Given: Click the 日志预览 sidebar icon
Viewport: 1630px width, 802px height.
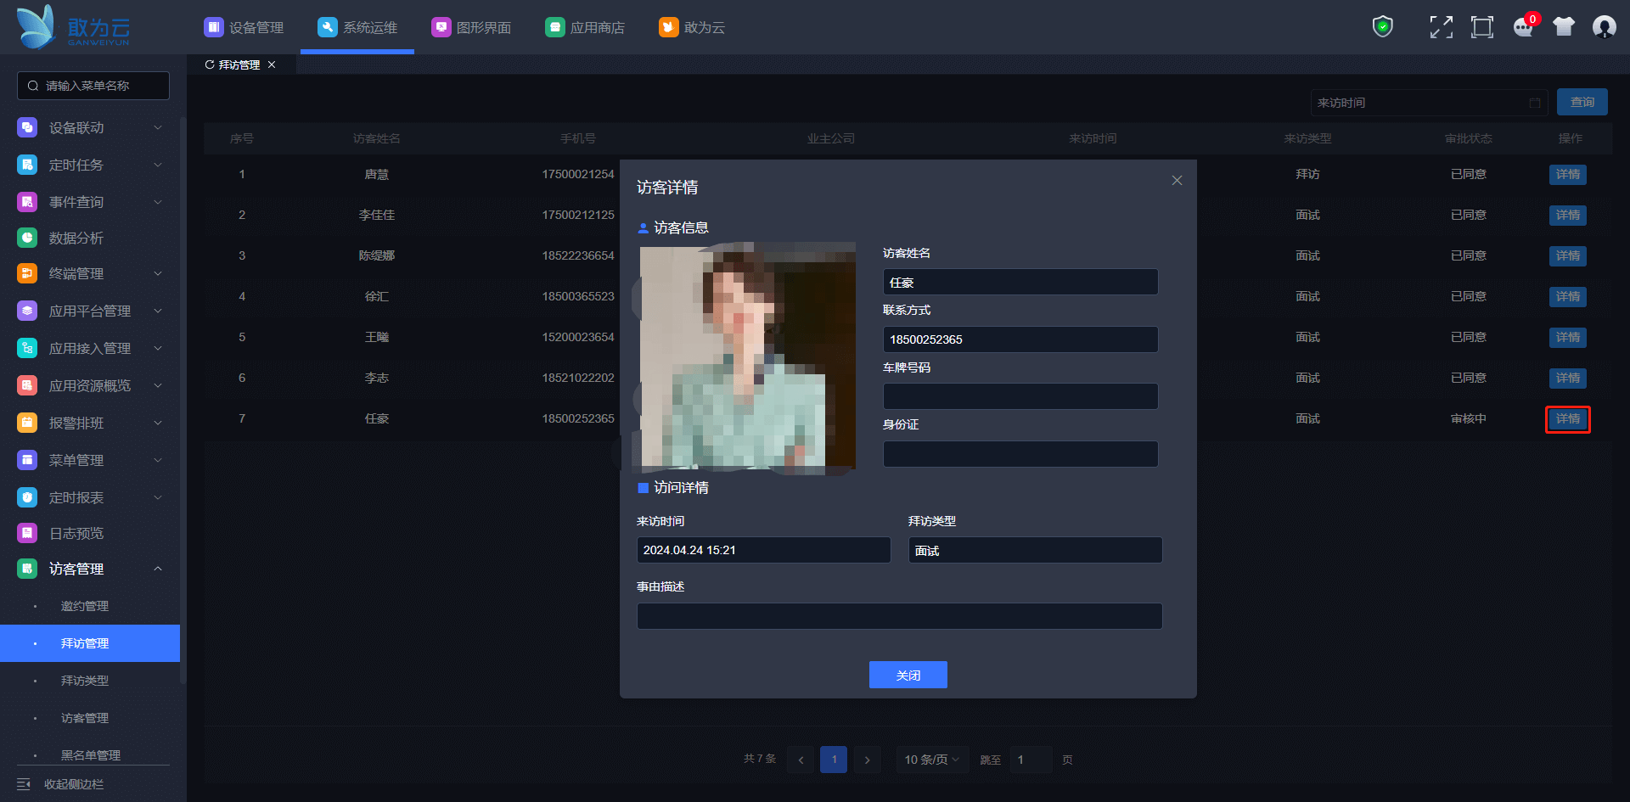Looking at the screenshot, I should tap(27, 533).
